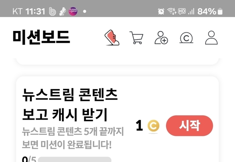Viewport: 235px width, 162px height.
Task: Tap the partially hidden card above the mission
Action: (x=117, y=61)
